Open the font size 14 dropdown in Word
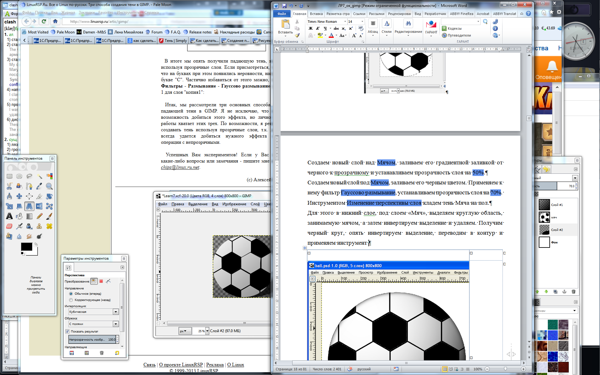This screenshot has height=375, width=600. (x=362, y=22)
